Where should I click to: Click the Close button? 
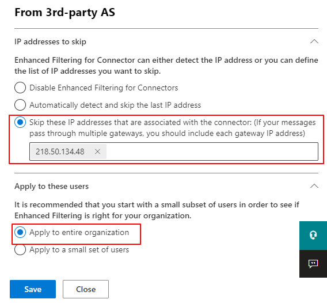pyautogui.click(x=86, y=289)
